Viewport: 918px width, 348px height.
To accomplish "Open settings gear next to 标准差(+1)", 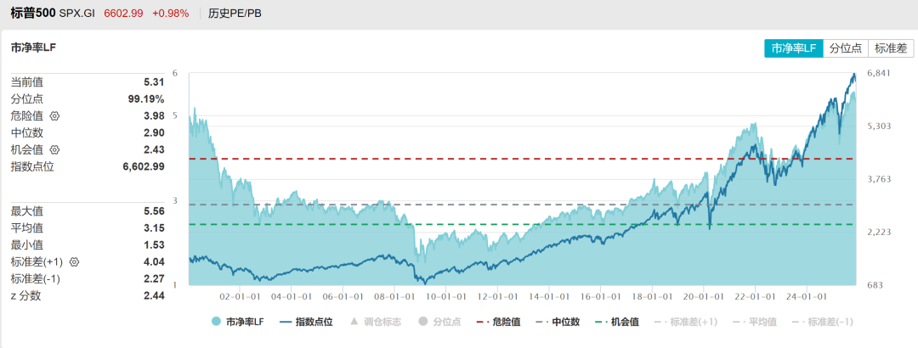I will (x=74, y=262).
